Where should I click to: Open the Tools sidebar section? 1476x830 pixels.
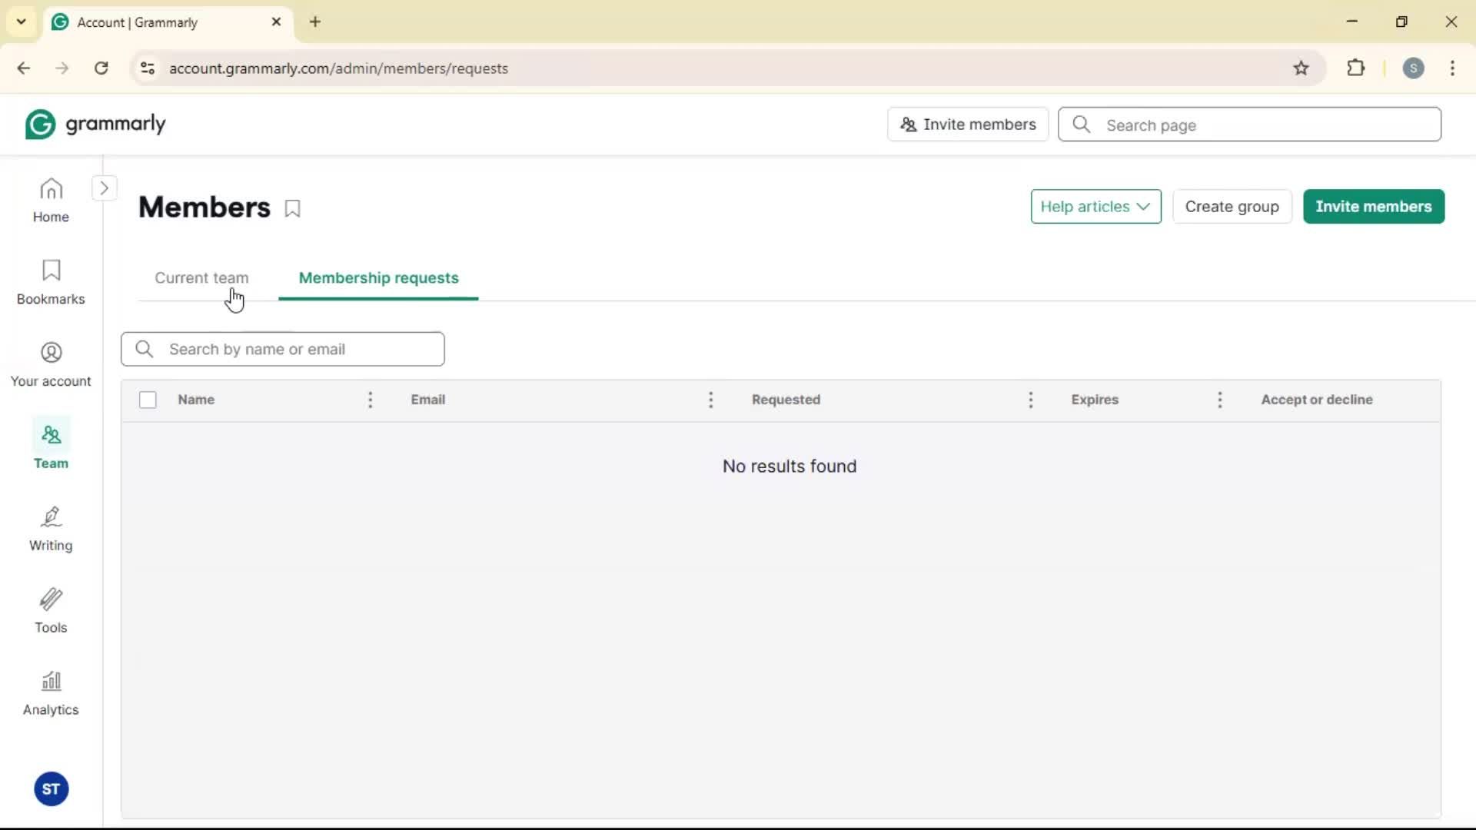51,611
